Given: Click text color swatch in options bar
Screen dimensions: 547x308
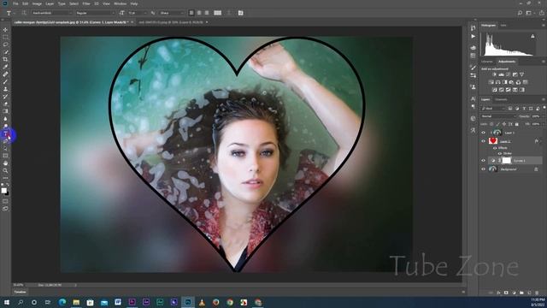Looking at the screenshot, I should [x=217, y=13].
